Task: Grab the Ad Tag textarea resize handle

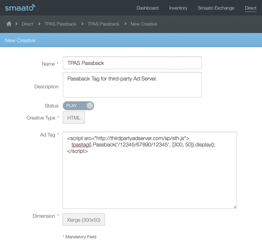Action: 235,207
